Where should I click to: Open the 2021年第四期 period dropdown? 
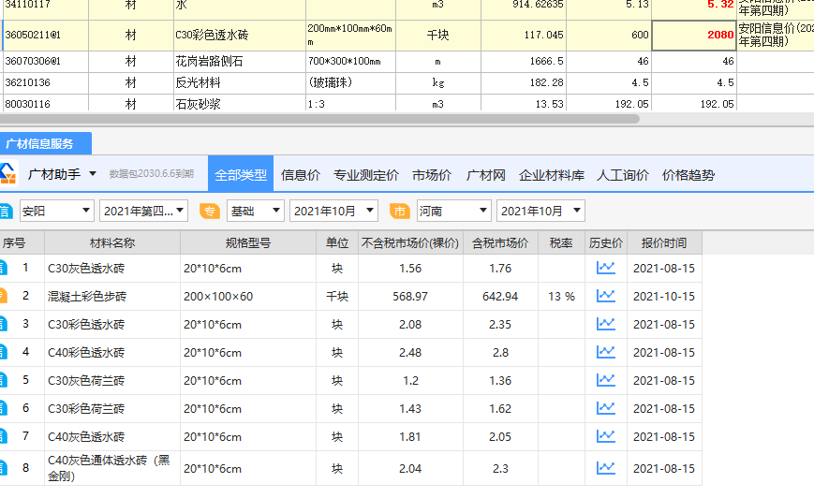click(143, 211)
